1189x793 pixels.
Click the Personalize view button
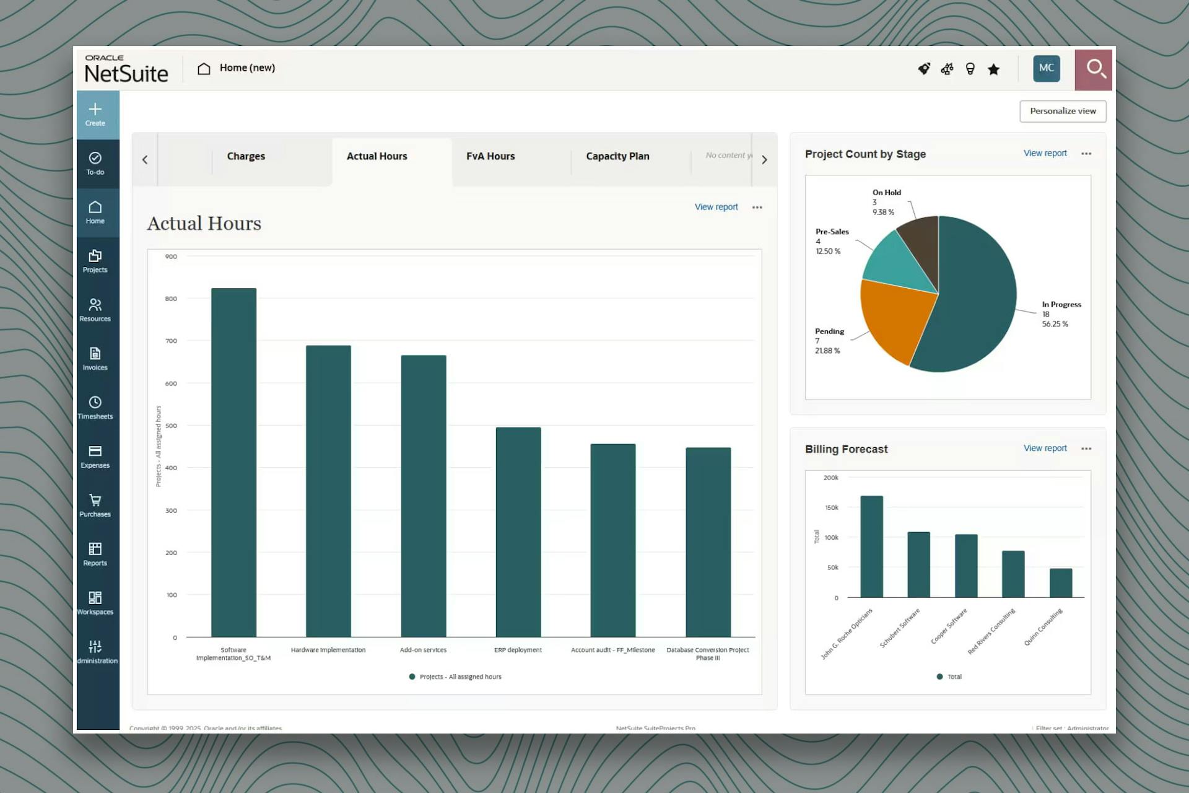tap(1063, 111)
